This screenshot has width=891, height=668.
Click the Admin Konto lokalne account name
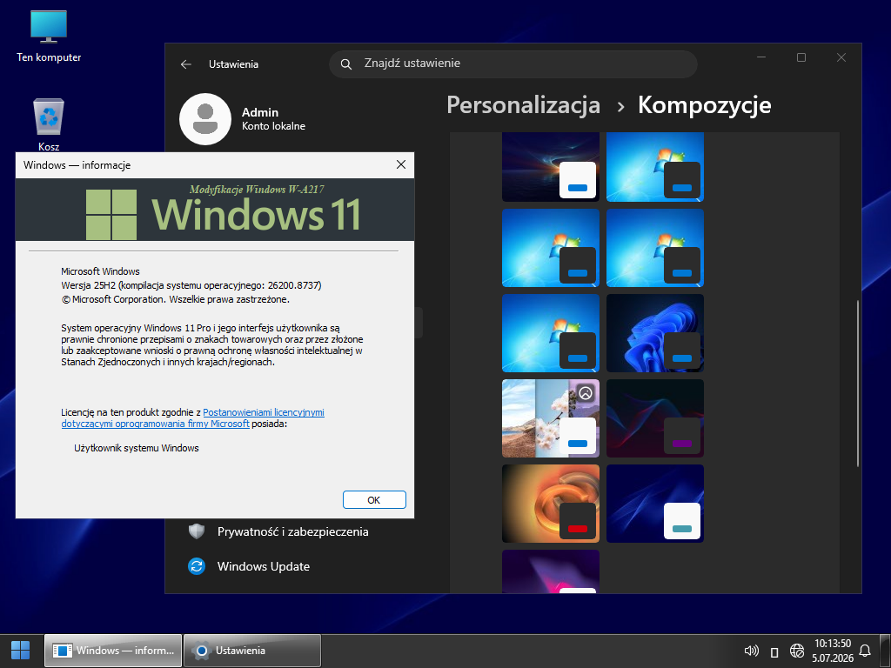pos(273,118)
